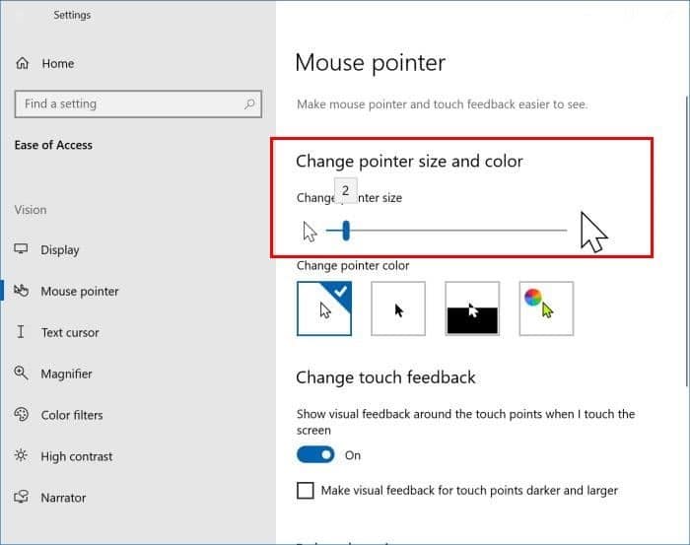Click the small pointer icon beside slider
Image resolution: width=690 pixels, height=545 pixels.
[310, 232]
